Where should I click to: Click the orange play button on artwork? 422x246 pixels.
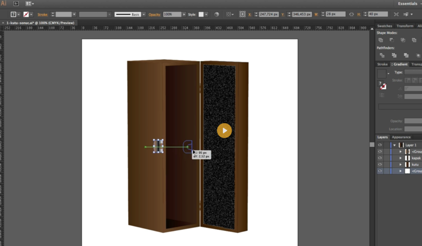tap(224, 130)
